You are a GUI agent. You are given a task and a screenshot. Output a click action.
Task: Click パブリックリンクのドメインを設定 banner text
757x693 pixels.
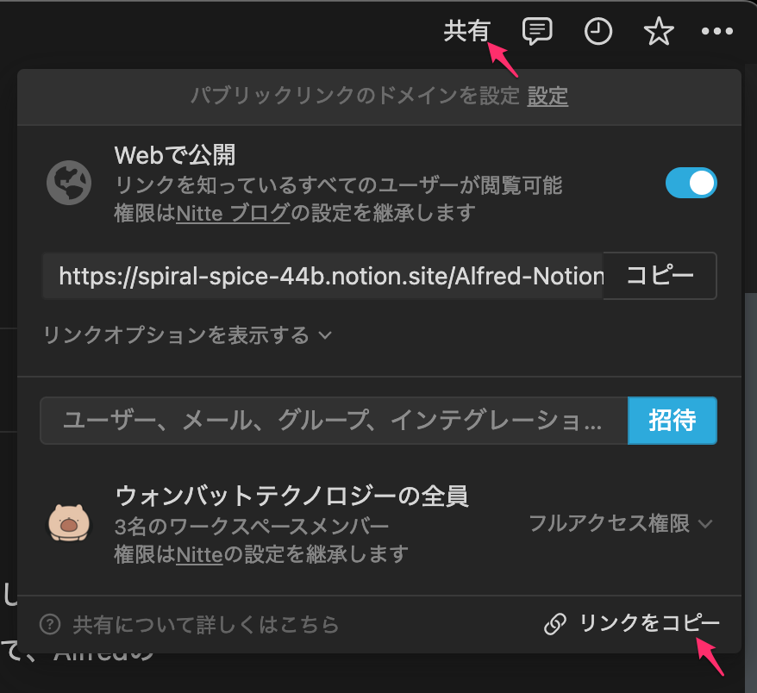click(355, 96)
